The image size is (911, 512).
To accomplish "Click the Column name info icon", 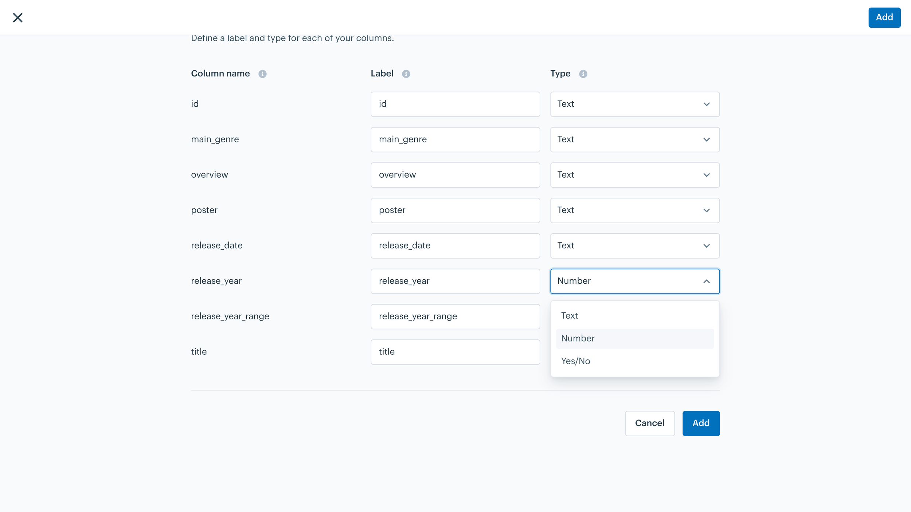I will pyautogui.click(x=262, y=74).
